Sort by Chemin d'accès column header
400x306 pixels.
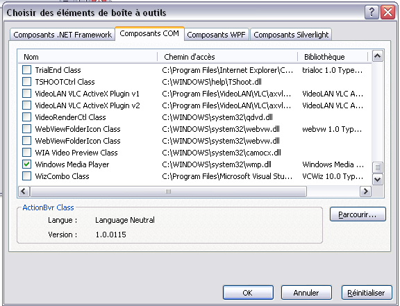click(228, 57)
